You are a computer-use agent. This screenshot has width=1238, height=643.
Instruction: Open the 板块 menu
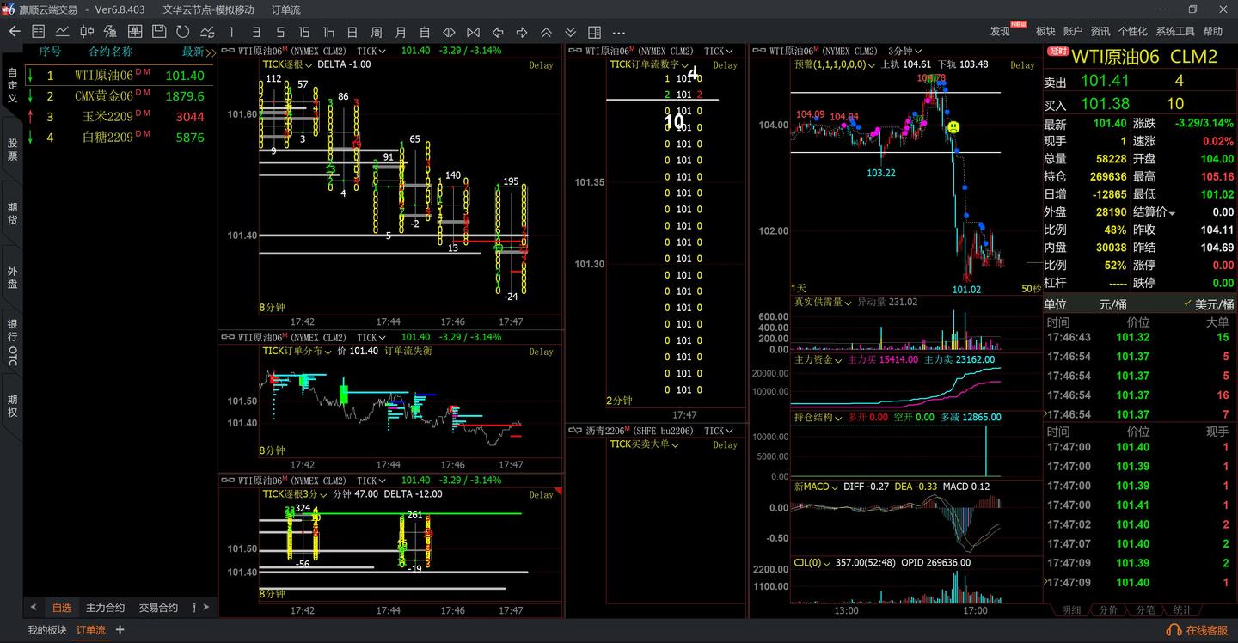click(x=1045, y=31)
